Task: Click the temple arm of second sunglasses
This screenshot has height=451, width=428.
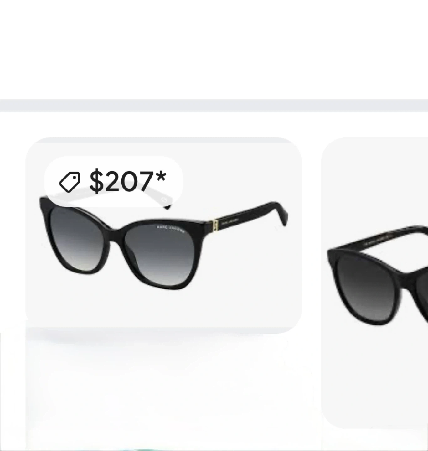Action: pyautogui.click(x=394, y=237)
